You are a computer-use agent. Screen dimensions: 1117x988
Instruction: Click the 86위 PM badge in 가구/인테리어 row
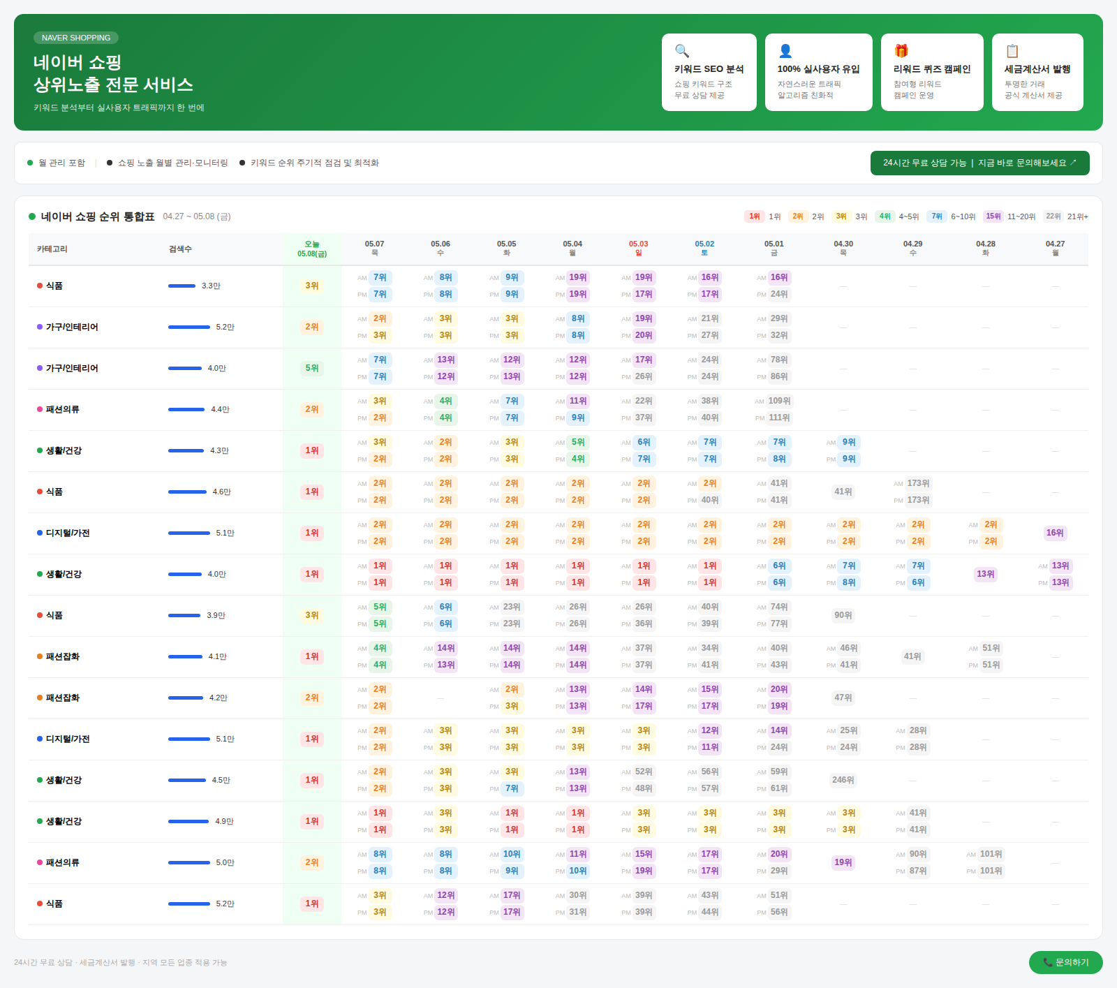(x=779, y=376)
